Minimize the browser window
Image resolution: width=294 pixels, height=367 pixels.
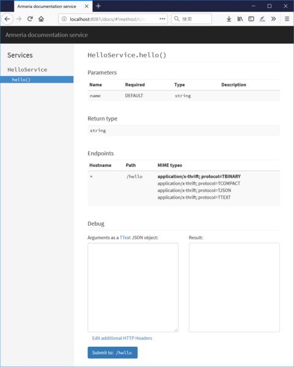[253, 6]
